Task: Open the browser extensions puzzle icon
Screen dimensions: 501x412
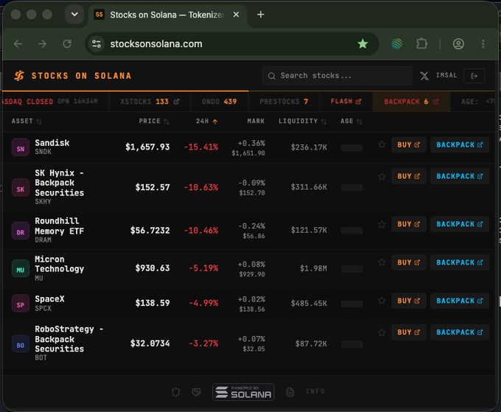Action: (421, 43)
